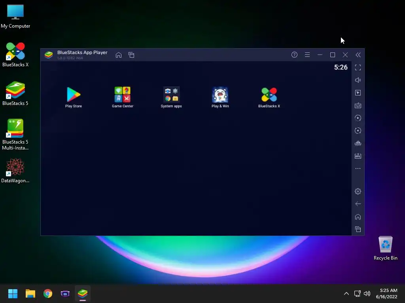Go to the BlueStacks home screen from the title bar
The width and height of the screenshot is (405, 303).
coord(119,55)
